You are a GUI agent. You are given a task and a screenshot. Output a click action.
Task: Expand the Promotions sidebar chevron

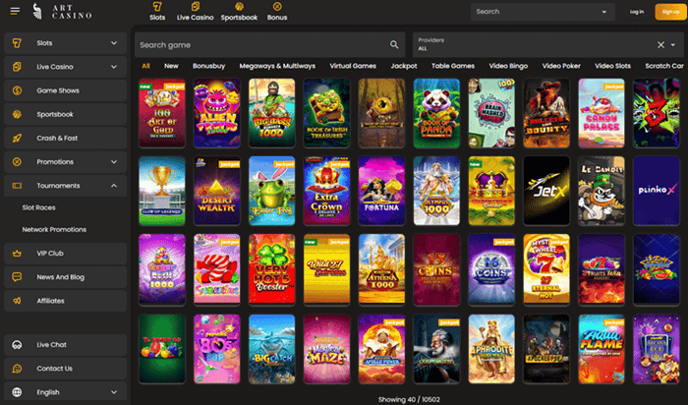(x=114, y=162)
